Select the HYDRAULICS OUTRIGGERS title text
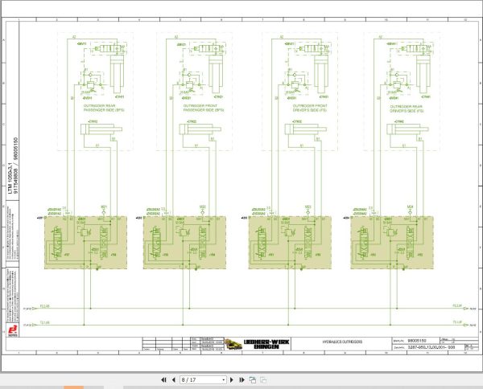The image size is (483, 389). (342, 342)
